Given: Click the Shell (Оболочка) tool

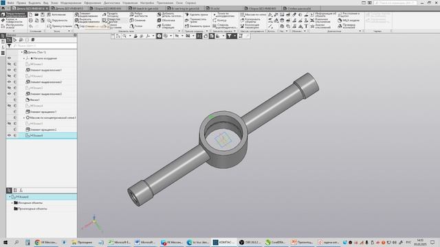Looking at the screenshot, I should pyautogui.click(x=166, y=21).
